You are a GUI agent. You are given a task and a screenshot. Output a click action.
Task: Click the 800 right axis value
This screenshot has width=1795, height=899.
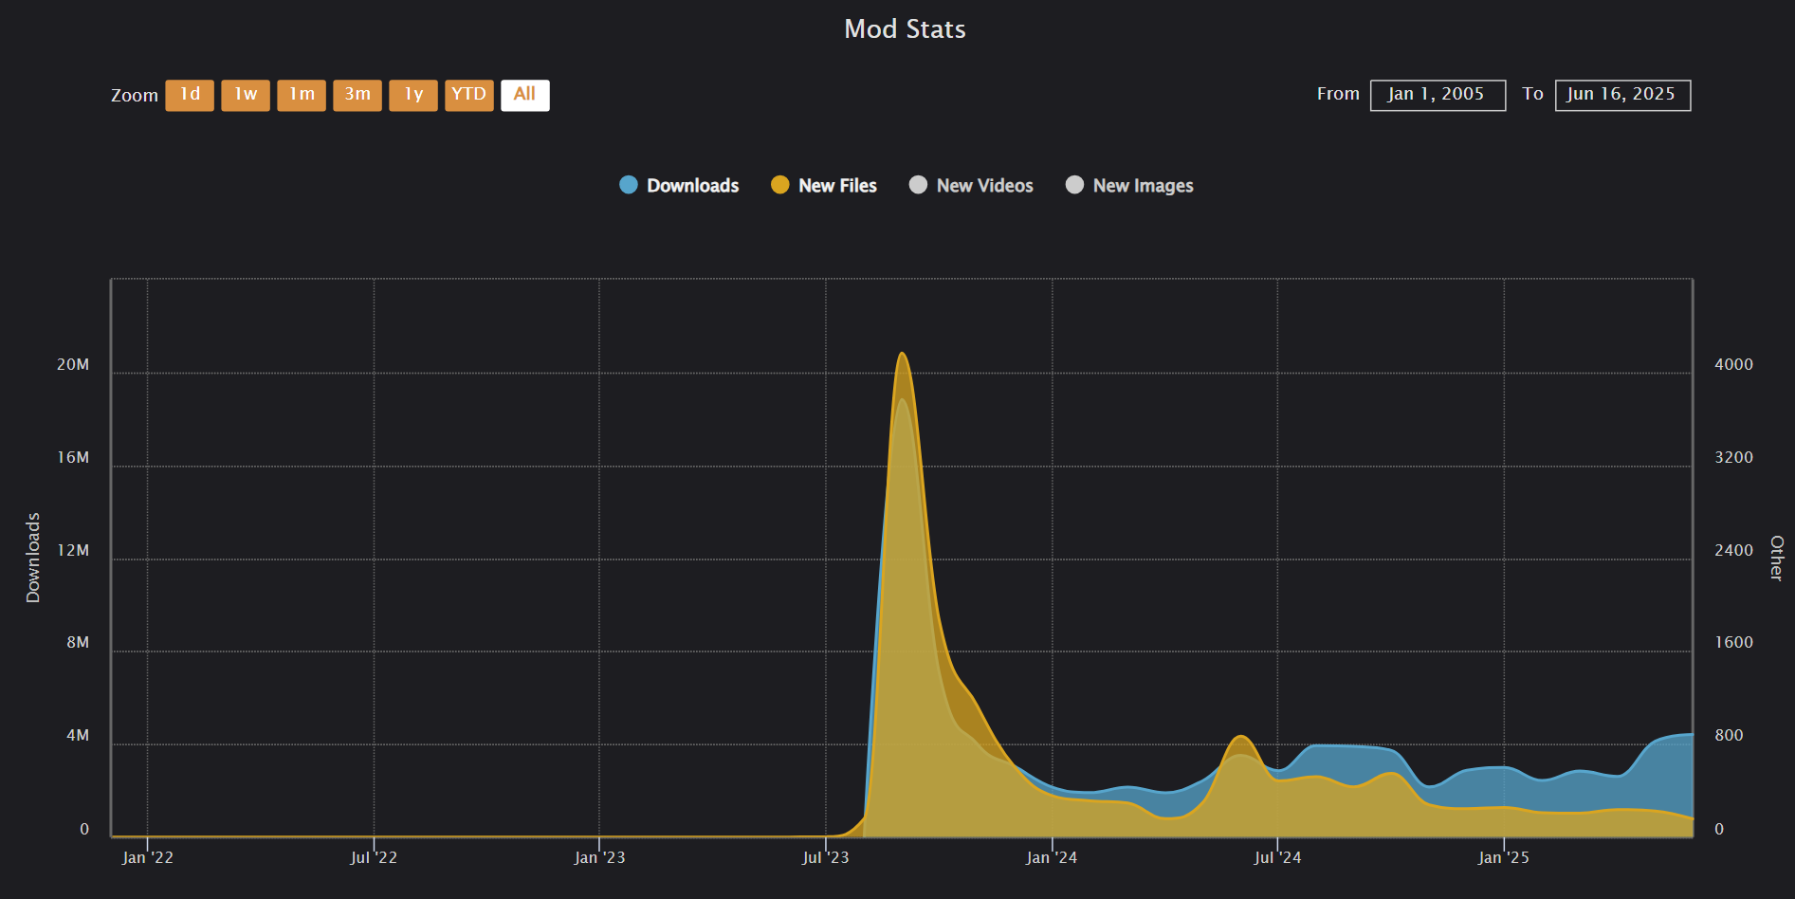[1729, 736]
